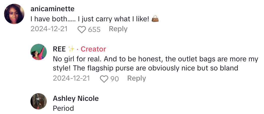Select REE's "No girl for real" reply text

click(x=155, y=64)
